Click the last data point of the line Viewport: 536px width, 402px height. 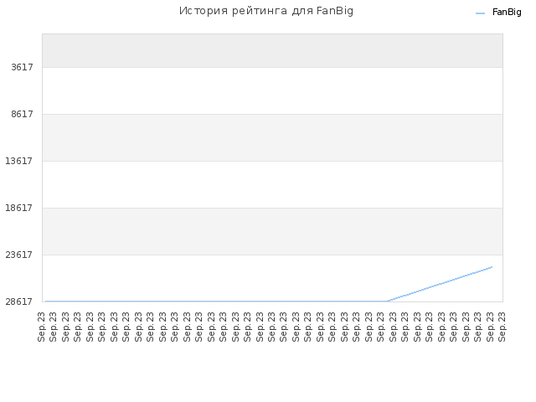[x=492, y=267]
